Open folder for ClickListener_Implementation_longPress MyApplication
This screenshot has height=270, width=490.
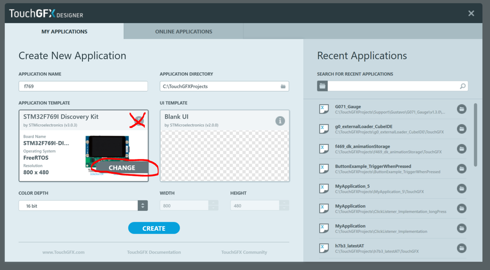click(x=462, y=209)
